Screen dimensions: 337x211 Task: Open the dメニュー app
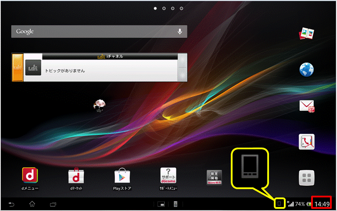pos(31,176)
